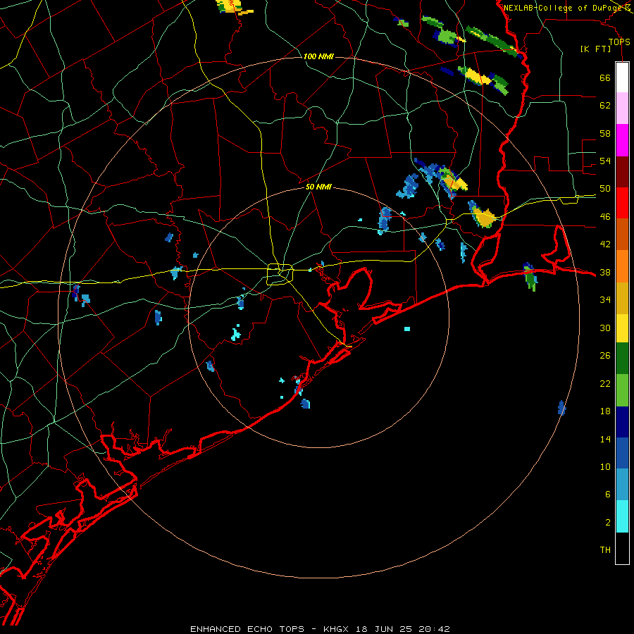Click the maroon legend swatch
634x634 pixels.
click(x=622, y=171)
